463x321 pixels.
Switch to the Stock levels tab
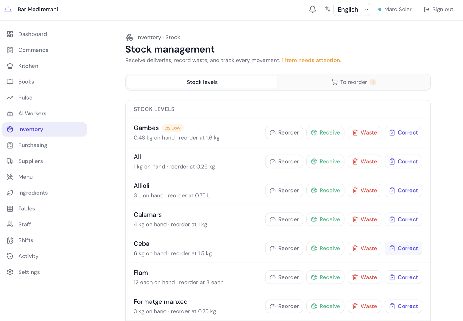tap(202, 82)
